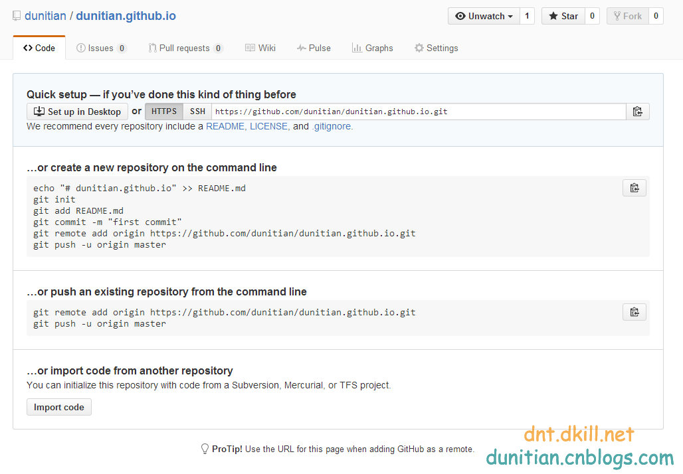
Task: Click the Import code button
Action: tap(59, 407)
